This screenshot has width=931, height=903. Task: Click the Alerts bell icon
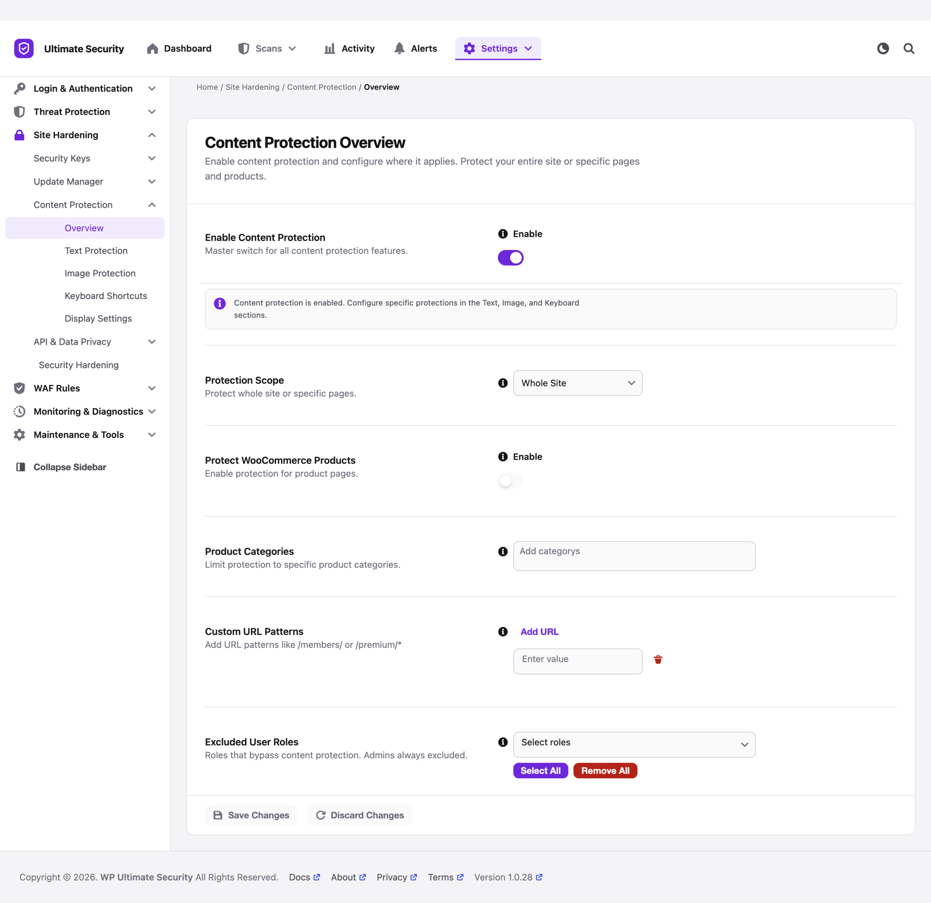399,48
